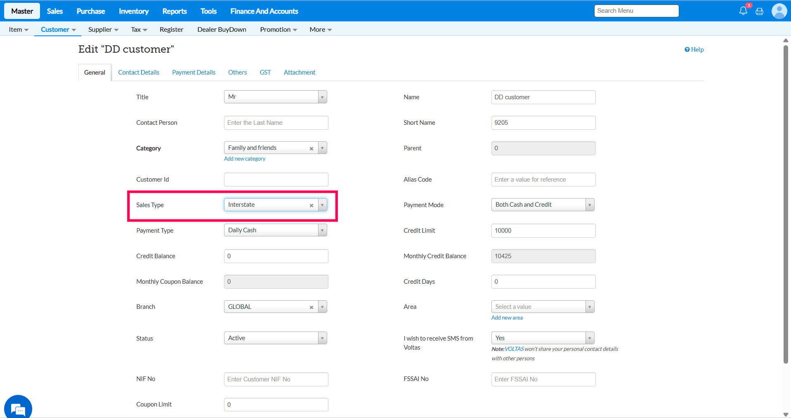Click the Credit Limit input field
The image size is (791, 418).
point(543,231)
